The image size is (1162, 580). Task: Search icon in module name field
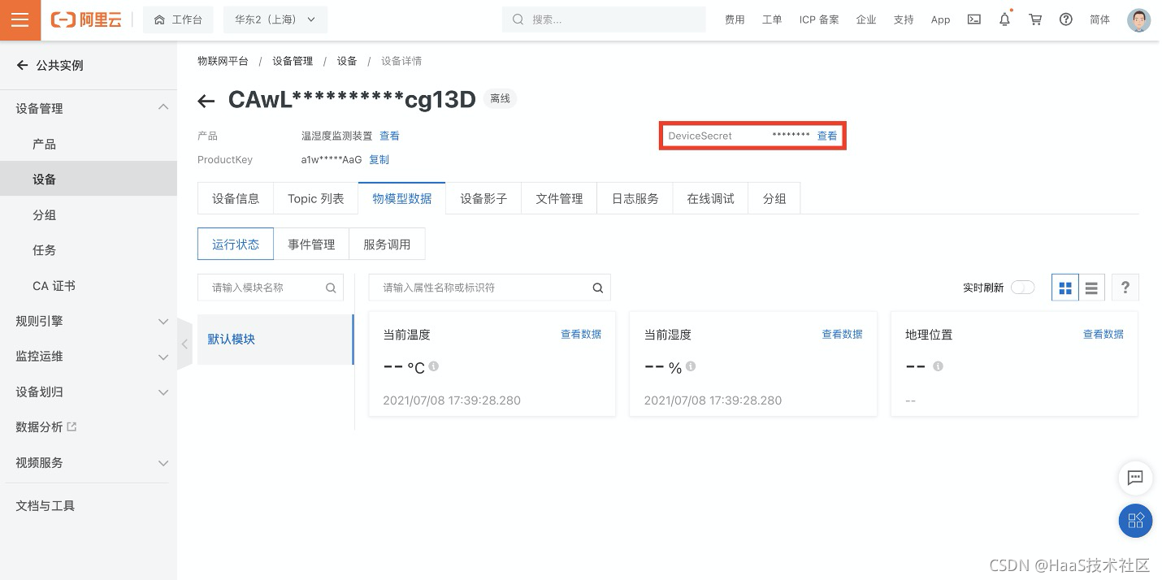coord(331,288)
